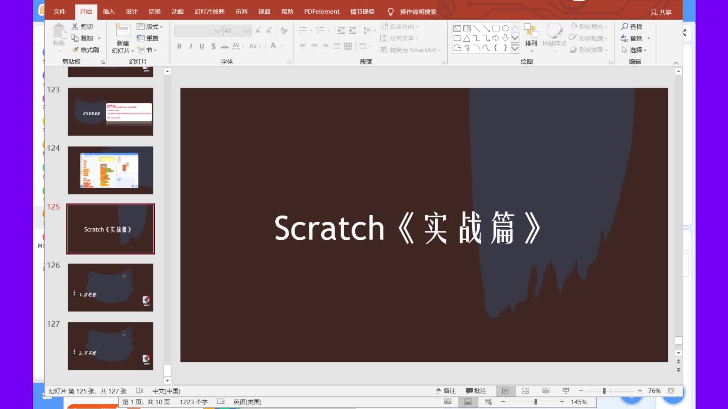Open the Arrange (排列) dropdown

pos(531,38)
